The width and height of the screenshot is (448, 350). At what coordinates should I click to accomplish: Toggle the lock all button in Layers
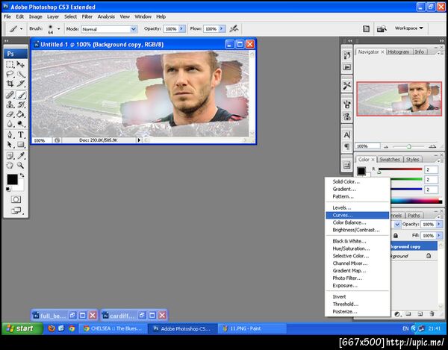pos(396,236)
